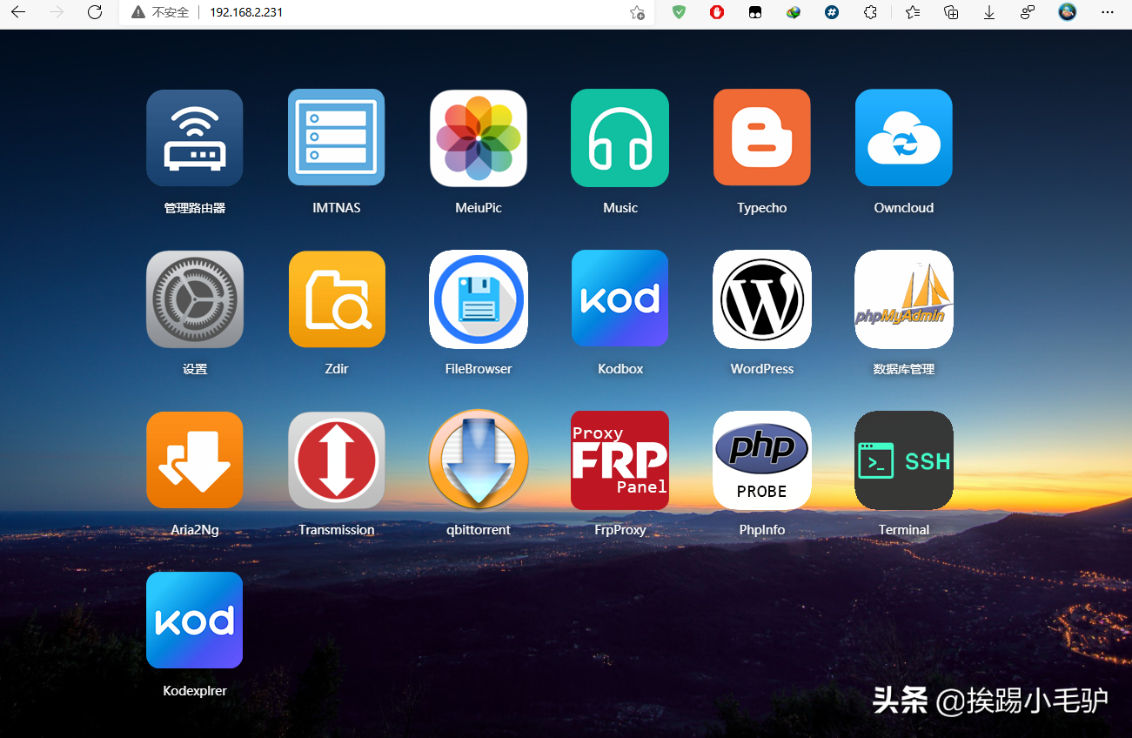Click the browser profile avatar
Screen dimensions: 1132x738
[1068, 12]
